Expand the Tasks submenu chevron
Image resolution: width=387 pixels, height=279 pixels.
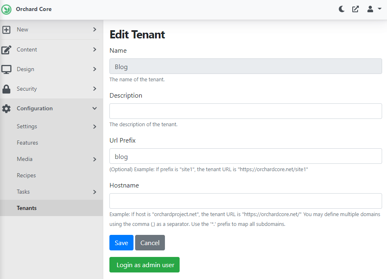[95, 192]
